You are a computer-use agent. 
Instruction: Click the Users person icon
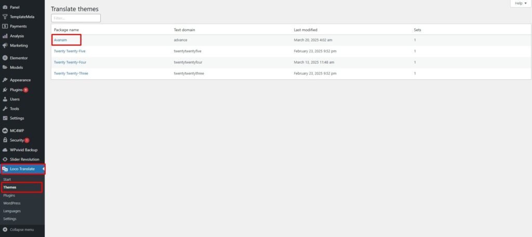pyautogui.click(x=5, y=99)
